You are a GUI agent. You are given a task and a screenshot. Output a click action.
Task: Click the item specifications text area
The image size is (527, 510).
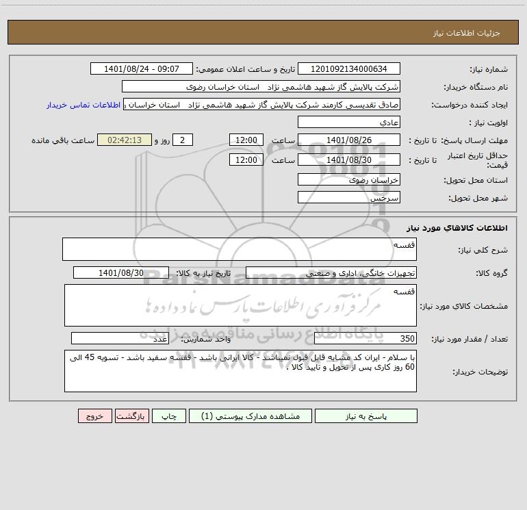tap(240, 305)
